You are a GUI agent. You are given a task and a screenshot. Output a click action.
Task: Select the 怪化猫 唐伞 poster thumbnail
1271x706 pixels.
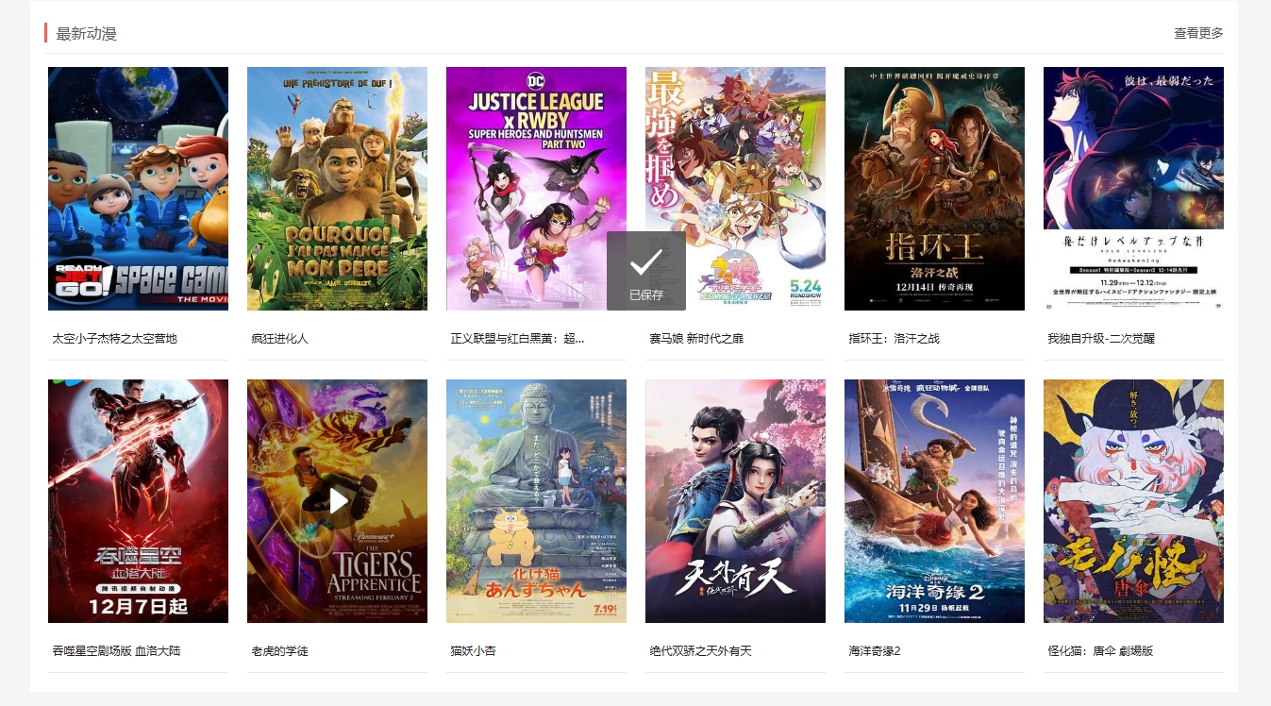point(1133,501)
